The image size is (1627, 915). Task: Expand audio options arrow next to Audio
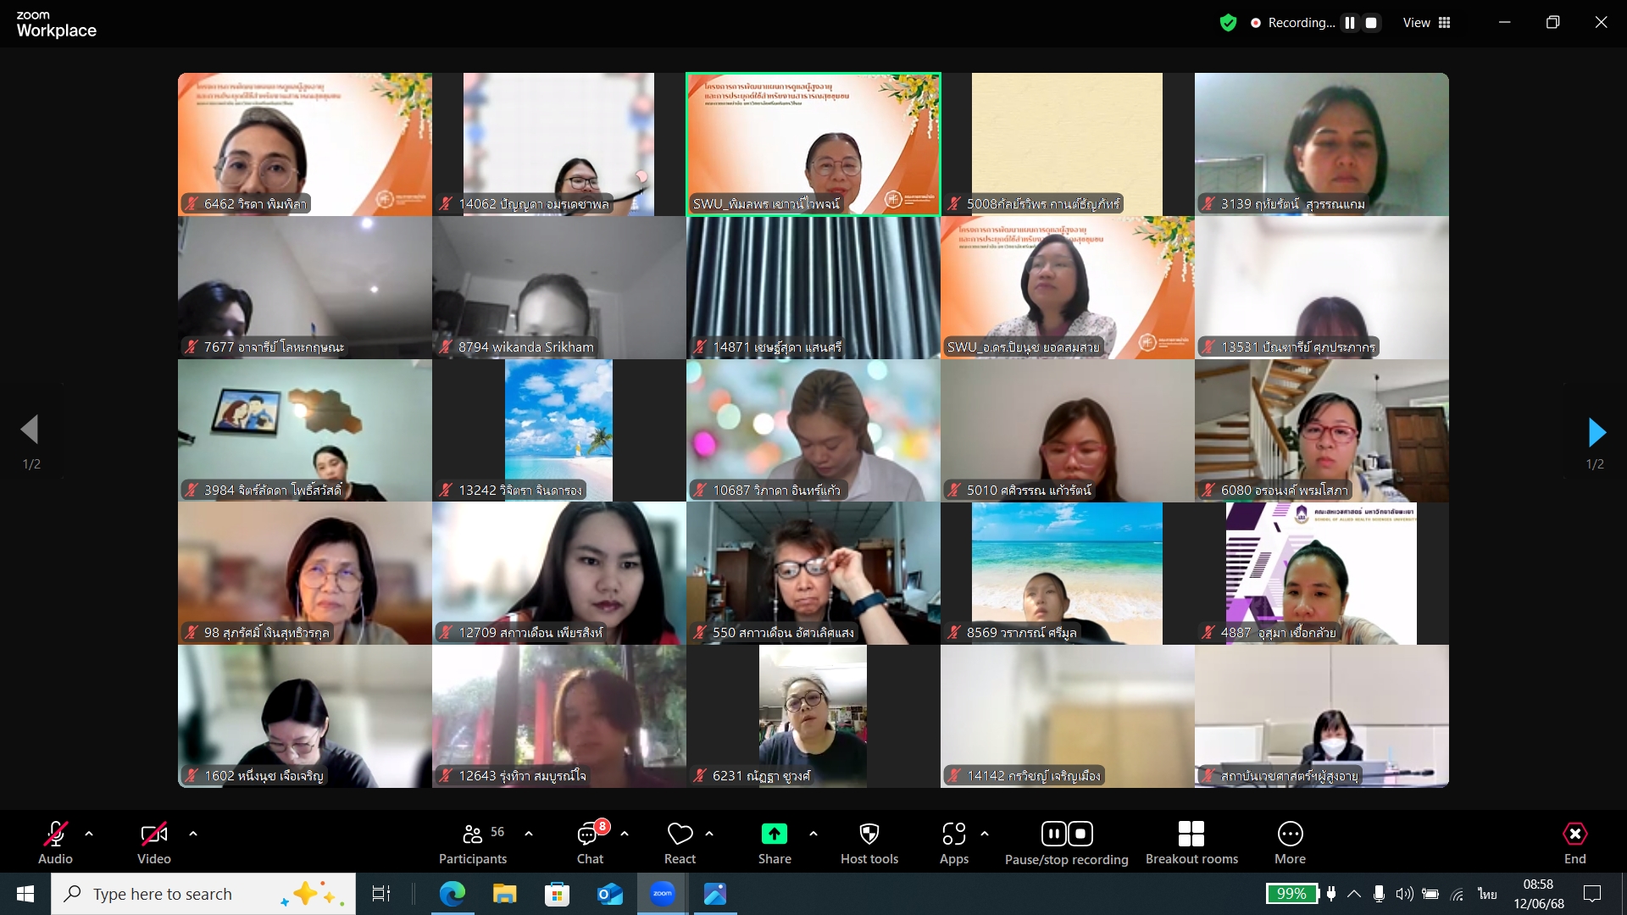pyautogui.click(x=89, y=834)
